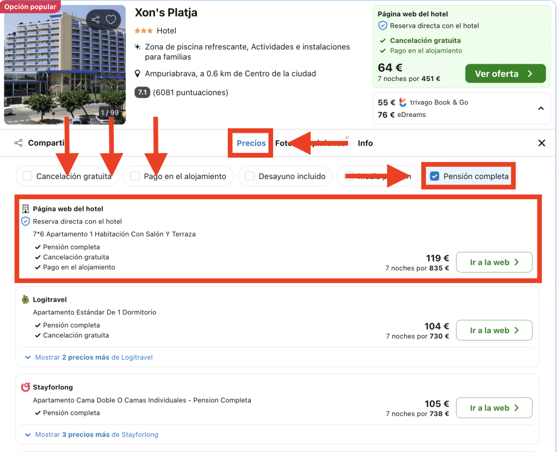Collapse the extra price offers chevron

[x=541, y=108]
